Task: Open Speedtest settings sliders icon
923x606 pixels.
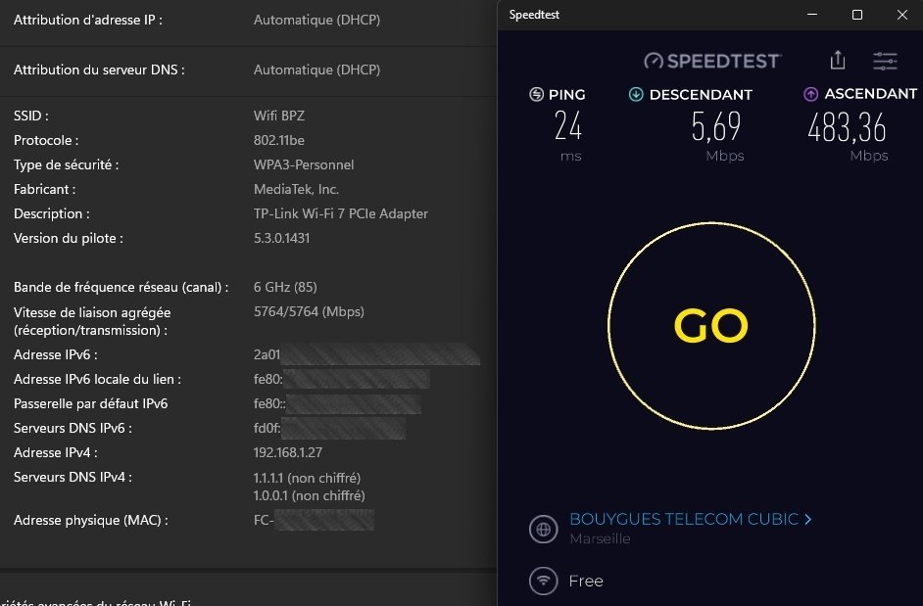Action: (885, 61)
